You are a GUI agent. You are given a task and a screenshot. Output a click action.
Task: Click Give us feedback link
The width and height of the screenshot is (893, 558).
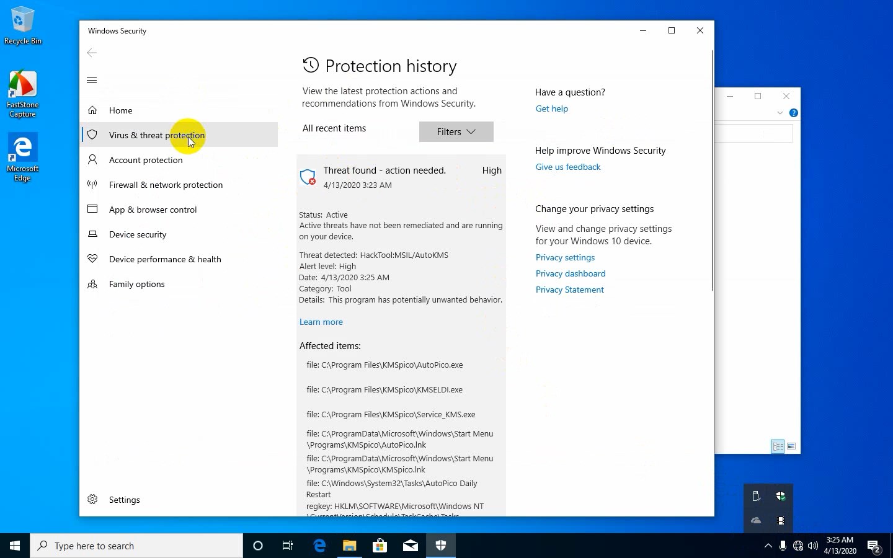(568, 167)
